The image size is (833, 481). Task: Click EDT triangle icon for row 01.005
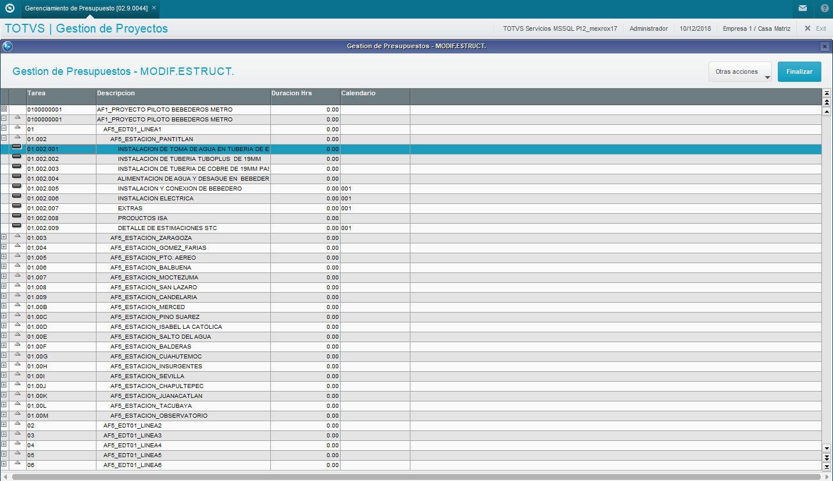coord(17,255)
